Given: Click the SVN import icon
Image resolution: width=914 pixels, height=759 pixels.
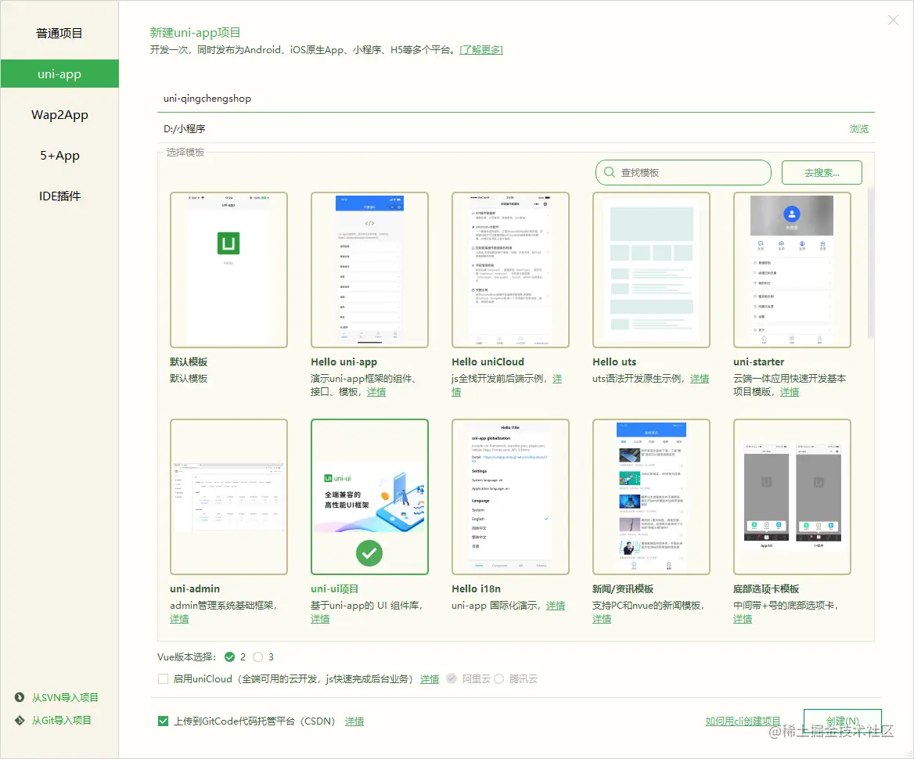Looking at the screenshot, I should [20, 697].
